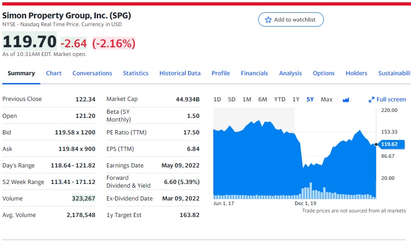This screenshot has width=411, height=245.
Task: Go to the Statistics tab
Action: [x=136, y=73]
